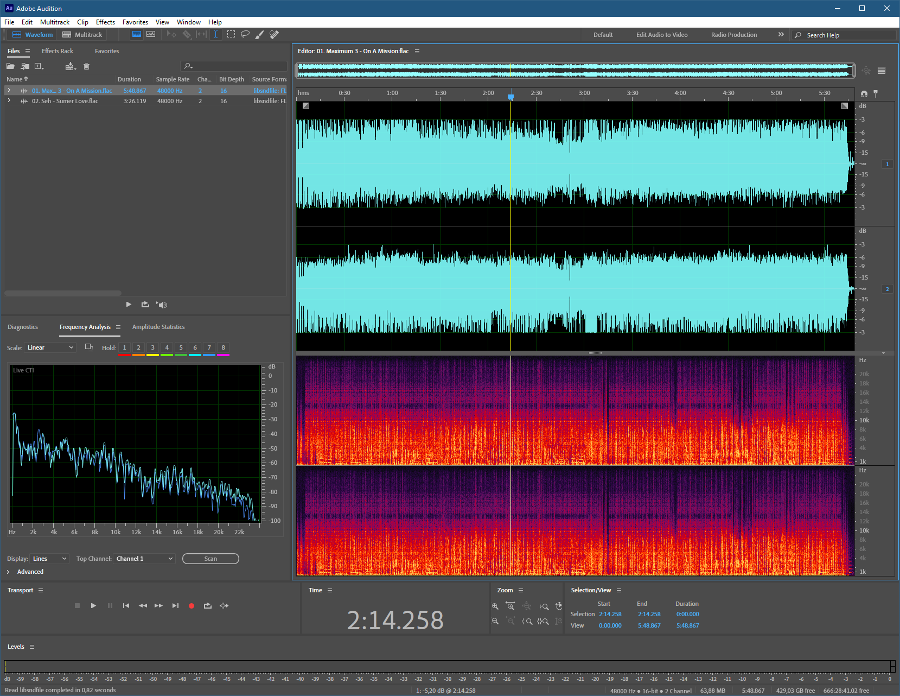Viewport: 900px width, 696px height.
Task: Switch to Multitrack editor view
Action: (82, 34)
